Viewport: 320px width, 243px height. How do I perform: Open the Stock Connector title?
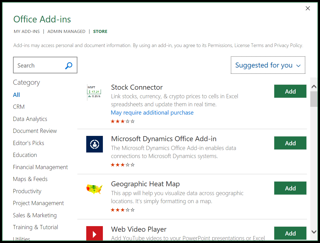pyautogui.click(x=137, y=87)
